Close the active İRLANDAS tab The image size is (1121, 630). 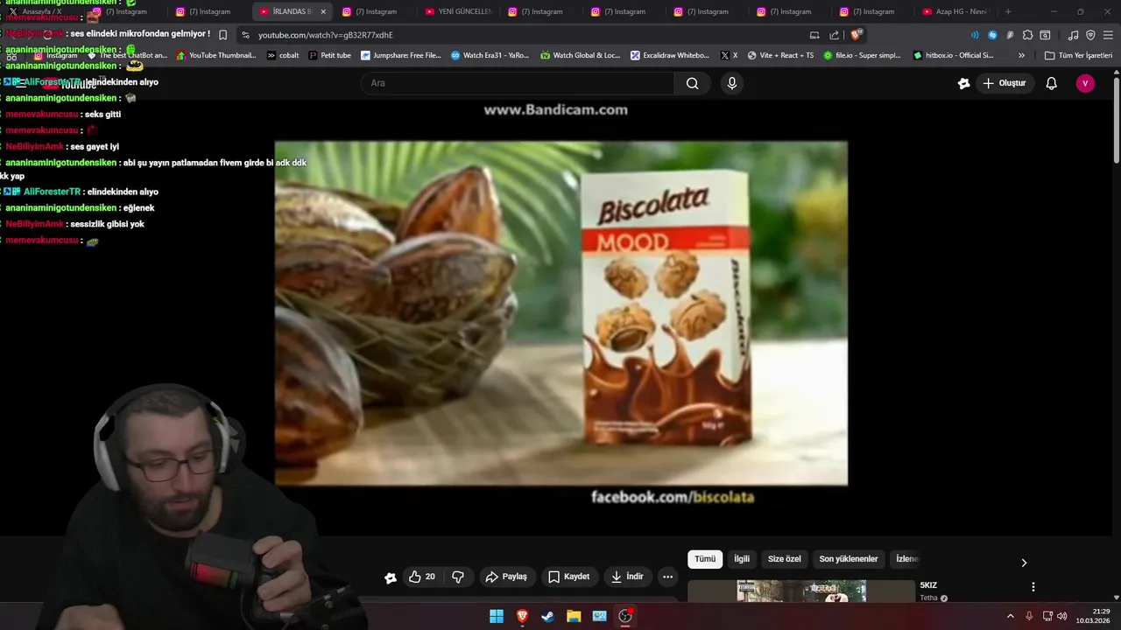click(x=323, y=11)
